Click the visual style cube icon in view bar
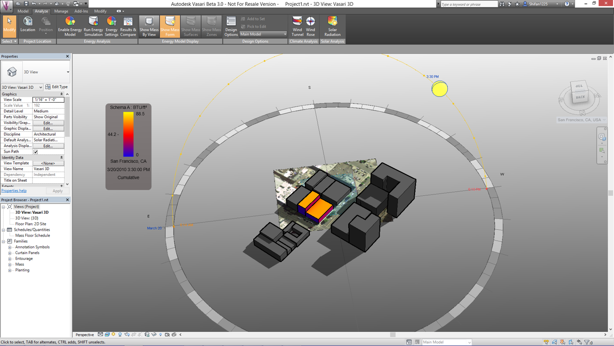Image resolution: width=614 pixels, height=346 pixels. tap(107, 334)
